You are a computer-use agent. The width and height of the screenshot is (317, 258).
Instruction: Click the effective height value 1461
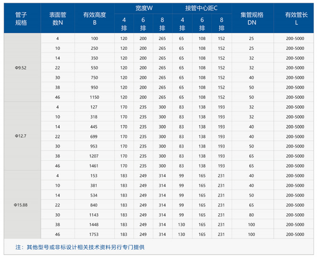(x=94, y=166)
